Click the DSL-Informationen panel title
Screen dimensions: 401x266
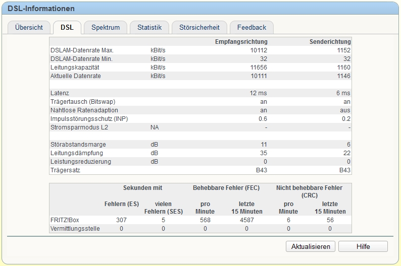point(41,9)
